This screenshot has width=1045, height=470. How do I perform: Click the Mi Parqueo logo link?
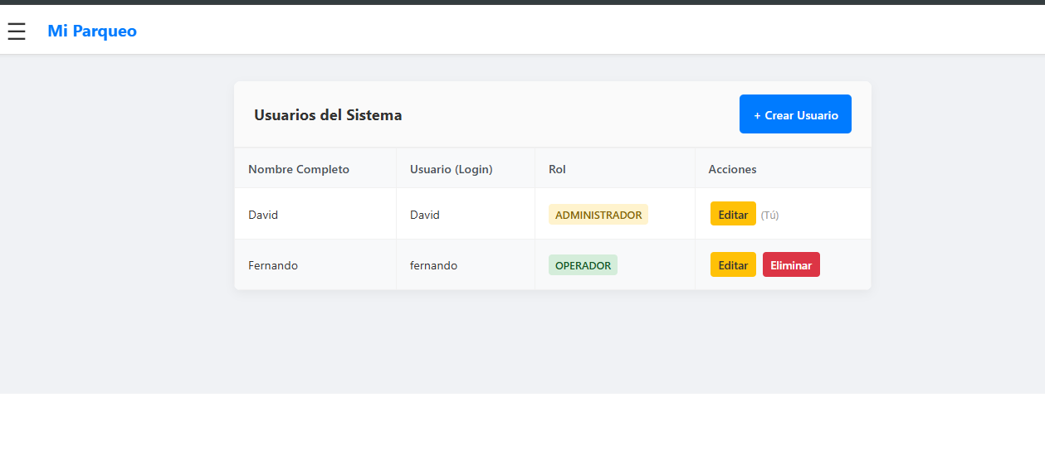click(x=92, y=31)
